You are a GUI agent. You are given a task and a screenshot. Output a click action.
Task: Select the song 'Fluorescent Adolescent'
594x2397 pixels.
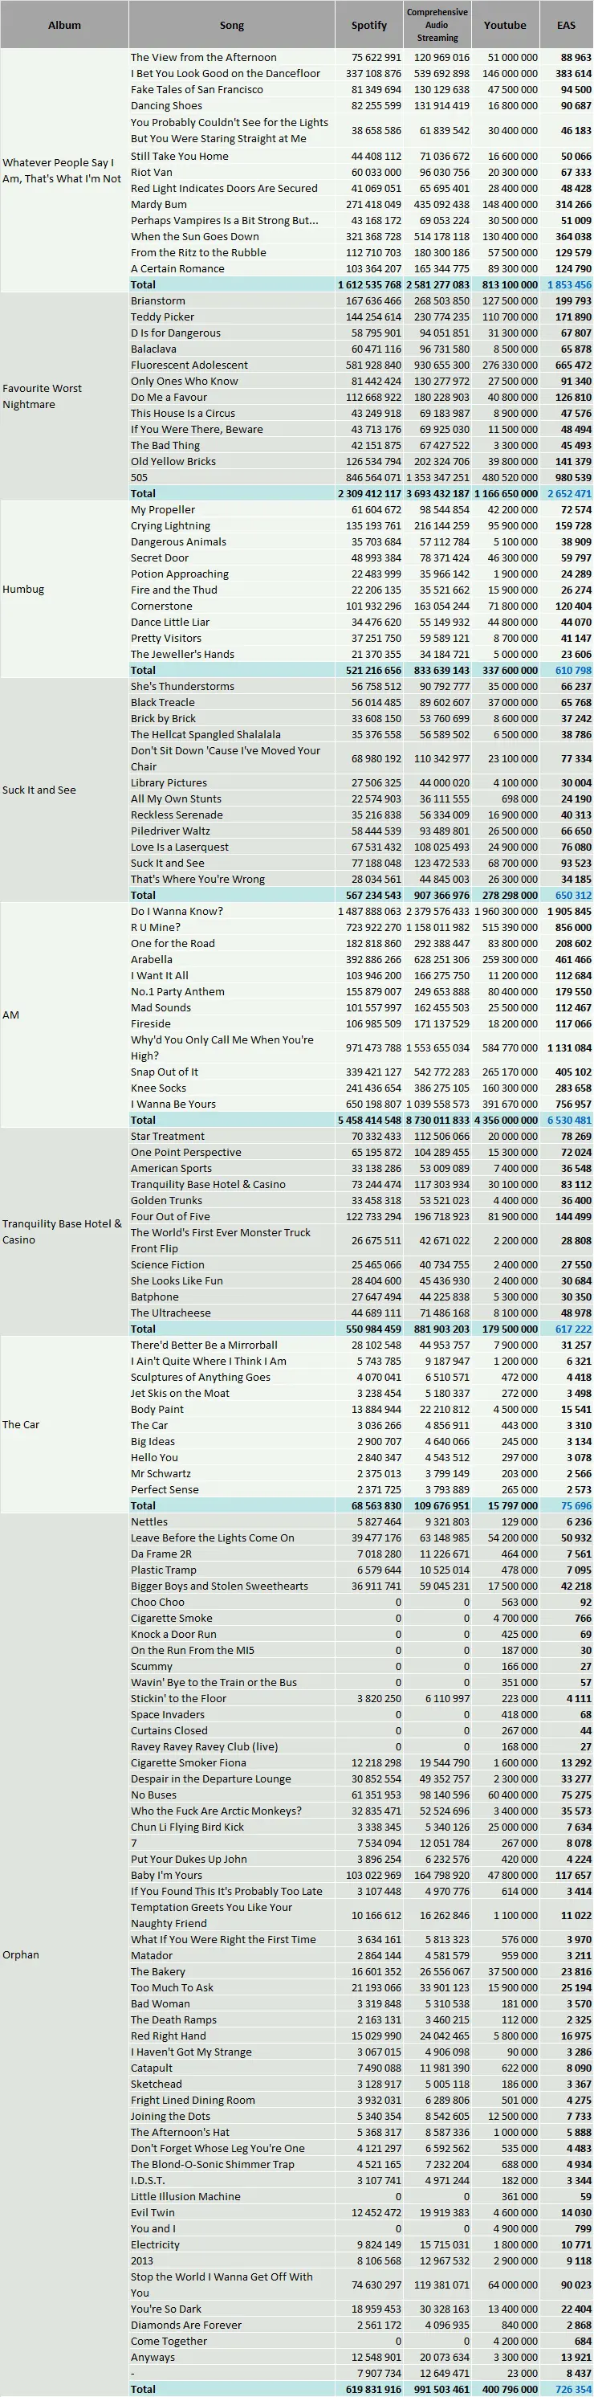tap(189, 365)
